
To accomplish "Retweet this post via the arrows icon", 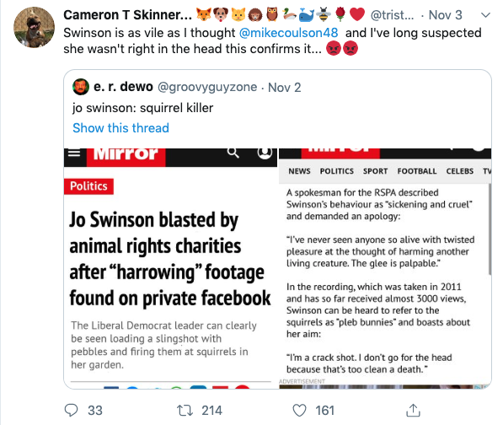I will [185, 410].
